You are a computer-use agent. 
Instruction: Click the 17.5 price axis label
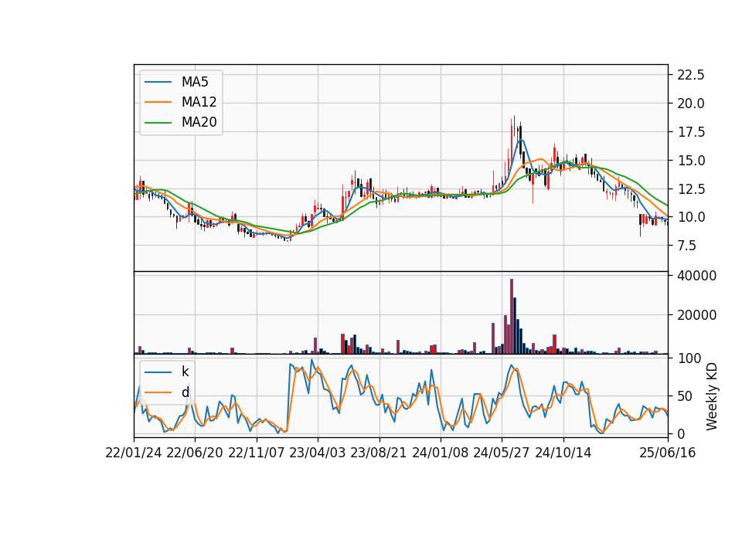point(691,132)
